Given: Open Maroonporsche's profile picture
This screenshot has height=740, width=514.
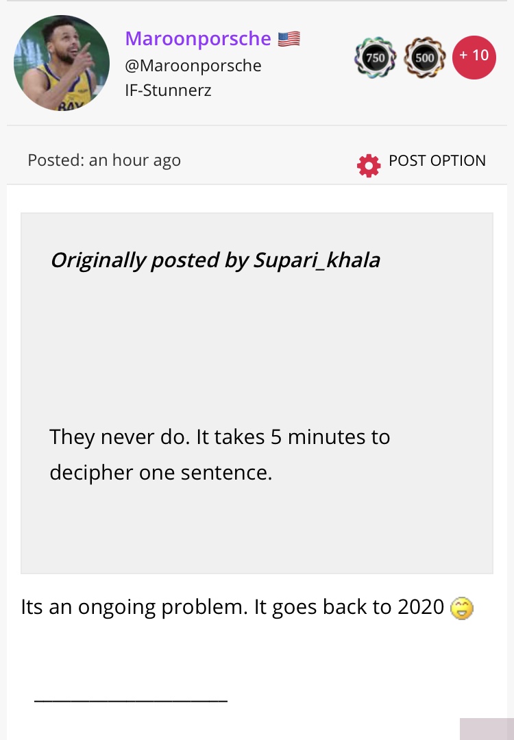Looking at the screenshot, I should tap(62, 63).
